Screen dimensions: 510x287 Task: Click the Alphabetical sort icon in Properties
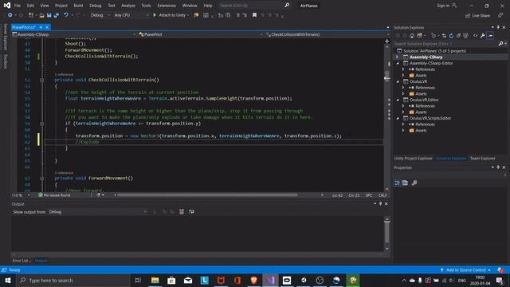point(406,183)
